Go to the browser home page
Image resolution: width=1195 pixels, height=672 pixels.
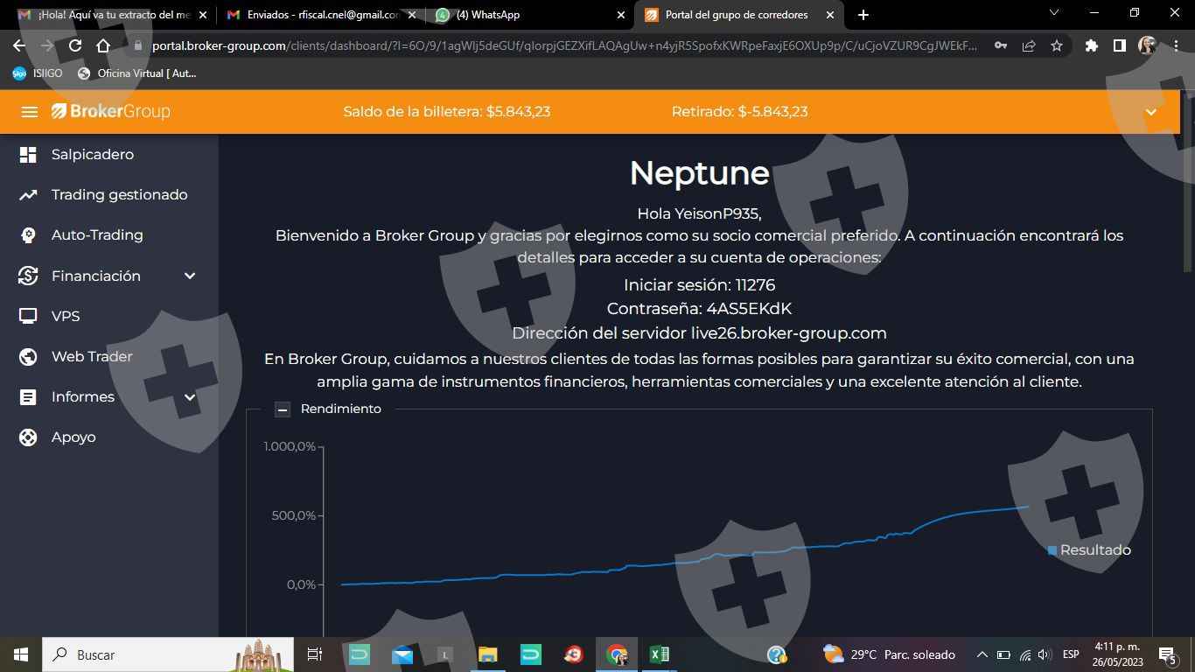click(103, 45)
